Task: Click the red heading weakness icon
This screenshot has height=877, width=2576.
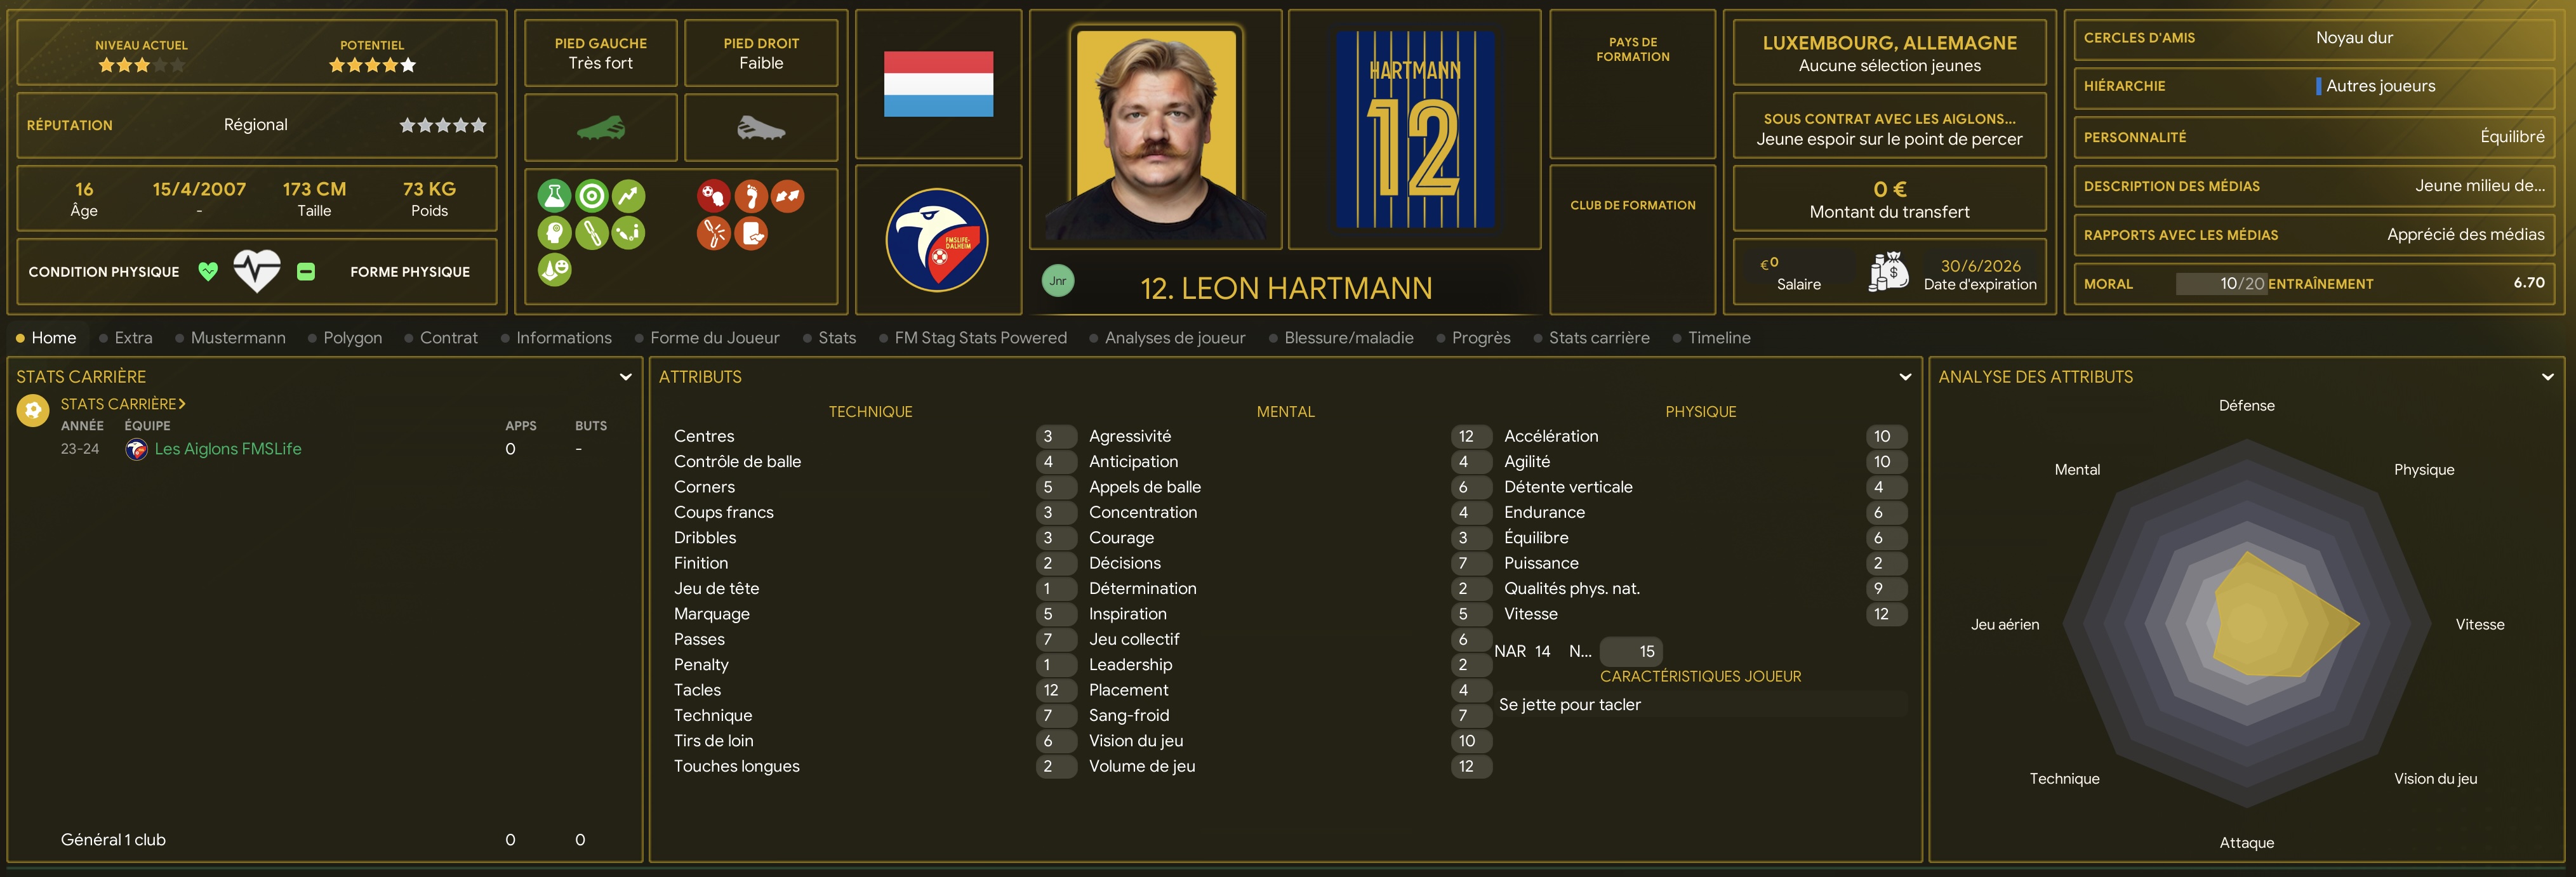Action: pyautogui.click(x=713, y=196)
